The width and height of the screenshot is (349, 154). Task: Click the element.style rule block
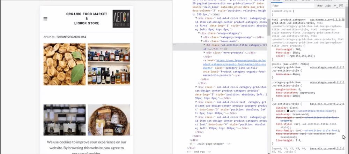pos(308,13)
